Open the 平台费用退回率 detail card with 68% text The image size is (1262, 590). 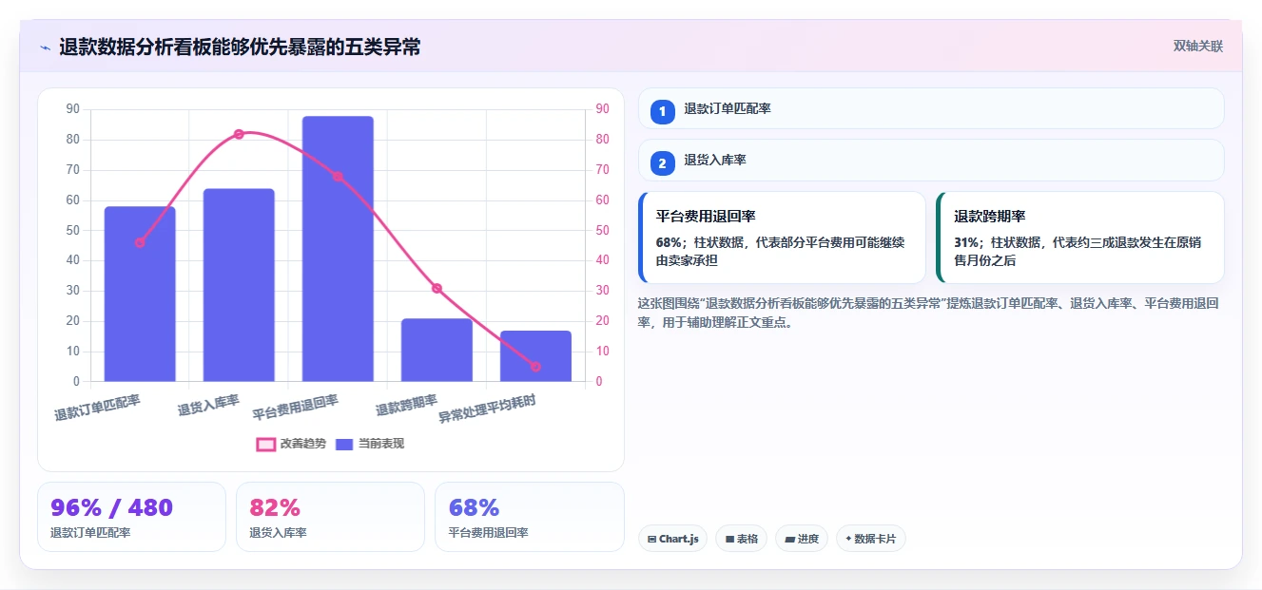coord(782,238)
